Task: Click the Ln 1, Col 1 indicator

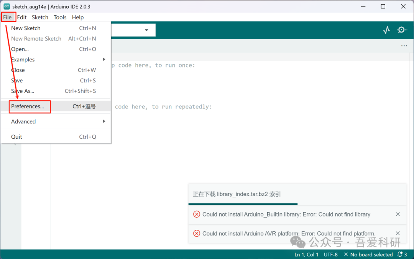Action: [x=306, y=254]
